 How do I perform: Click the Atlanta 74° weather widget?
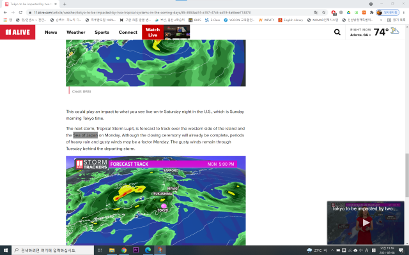(377, 32)
